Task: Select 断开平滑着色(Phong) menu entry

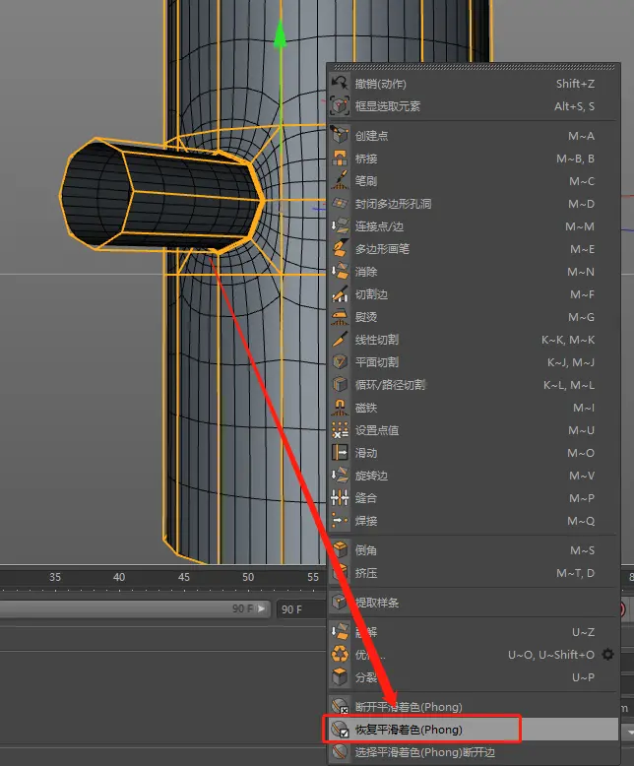Action: [409, 707]
